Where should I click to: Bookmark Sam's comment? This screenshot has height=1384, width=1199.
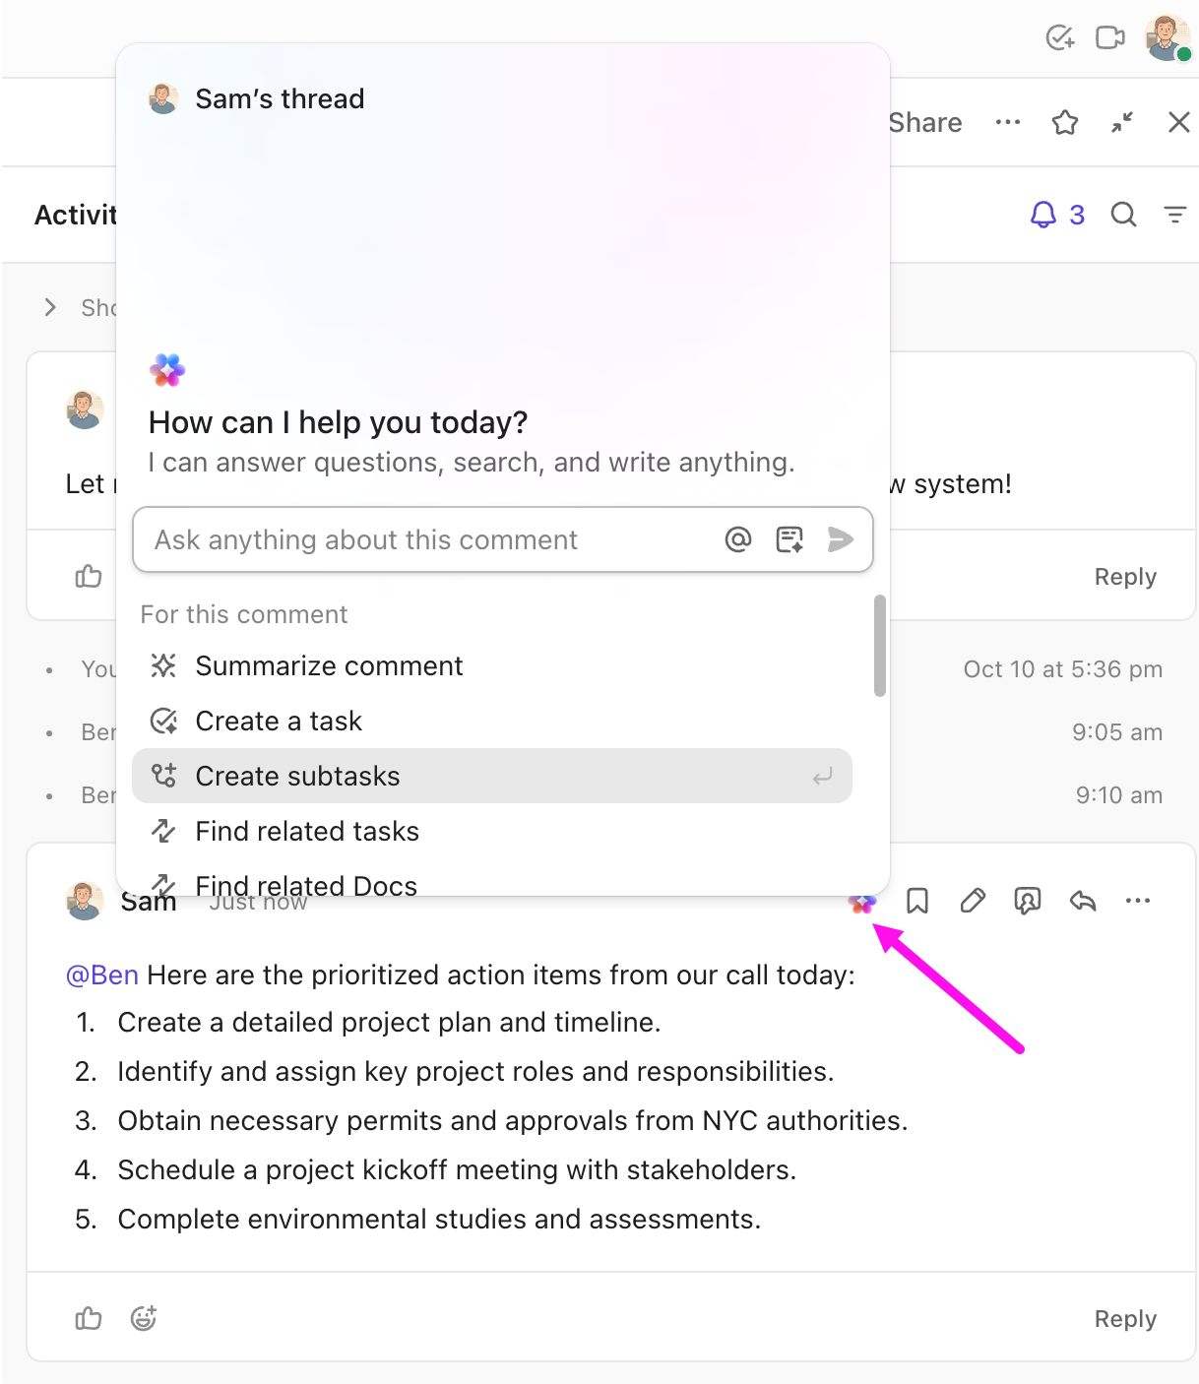coord(916,901)
